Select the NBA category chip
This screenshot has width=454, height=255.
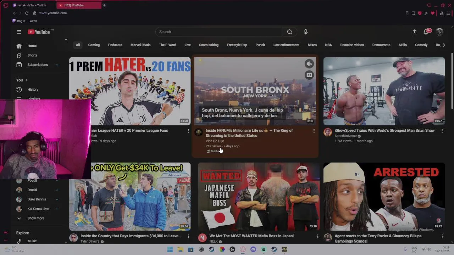click(x=328, y=45)
